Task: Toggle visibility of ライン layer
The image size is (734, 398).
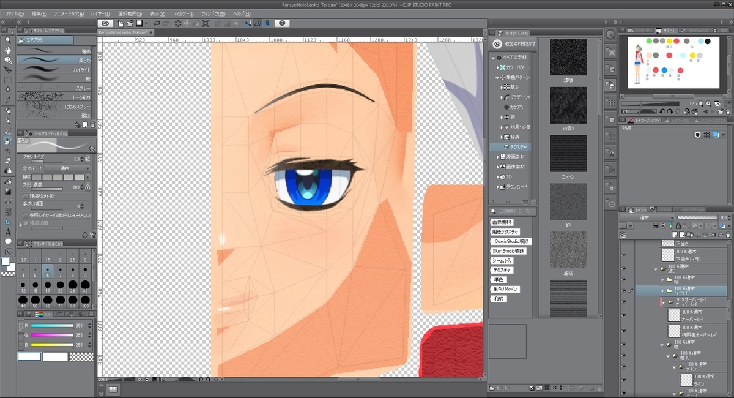Action: coord(624,379)
